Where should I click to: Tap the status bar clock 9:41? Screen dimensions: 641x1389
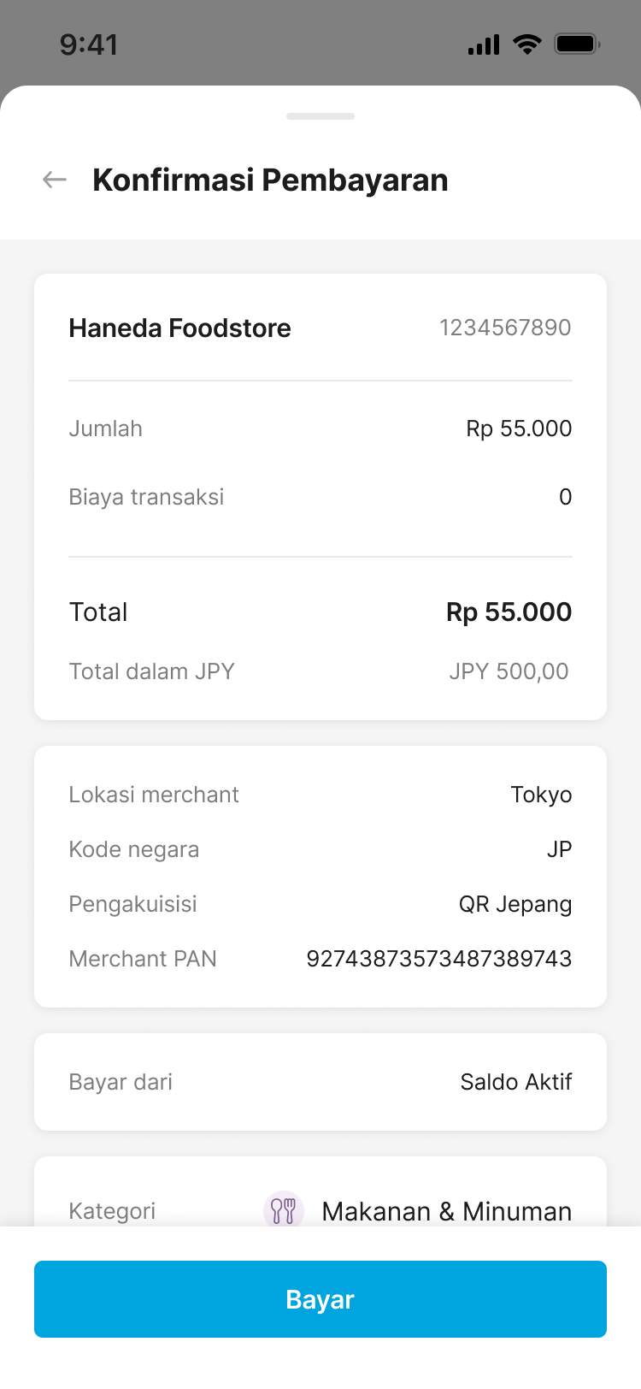click(89, 44)
